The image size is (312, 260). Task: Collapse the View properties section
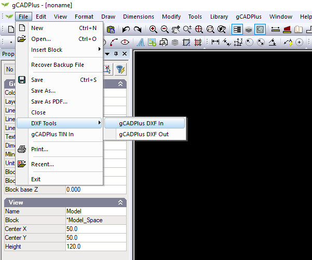[120, 203]
